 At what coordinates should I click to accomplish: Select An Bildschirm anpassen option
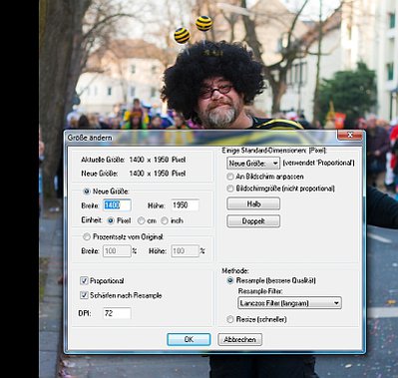(230, 177)
